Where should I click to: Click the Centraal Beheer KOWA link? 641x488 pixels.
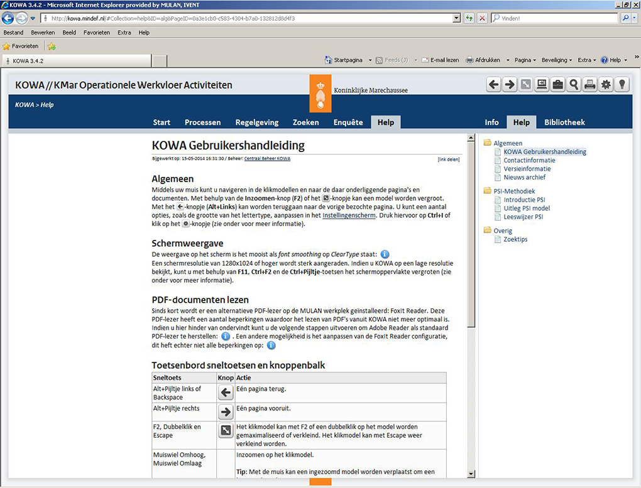click(x=267, y=159)
